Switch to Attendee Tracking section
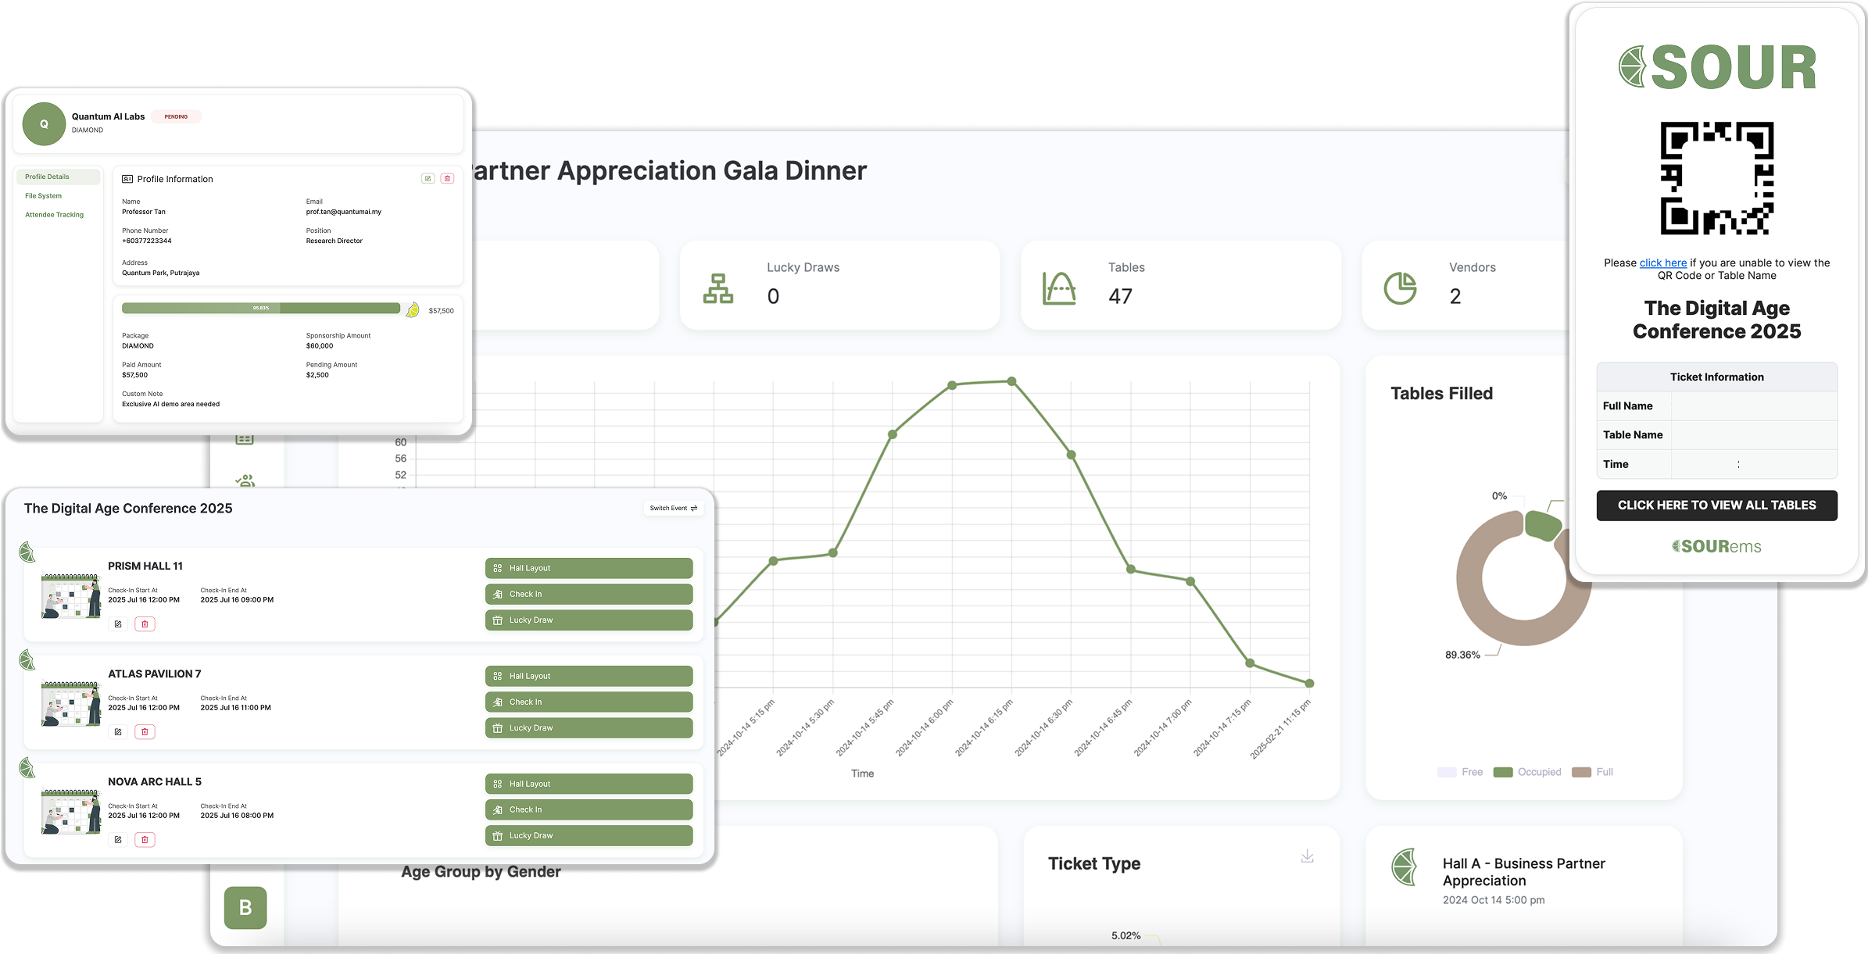The height and width of the screenshot is (954, 1868). click(x=54, y=214)
